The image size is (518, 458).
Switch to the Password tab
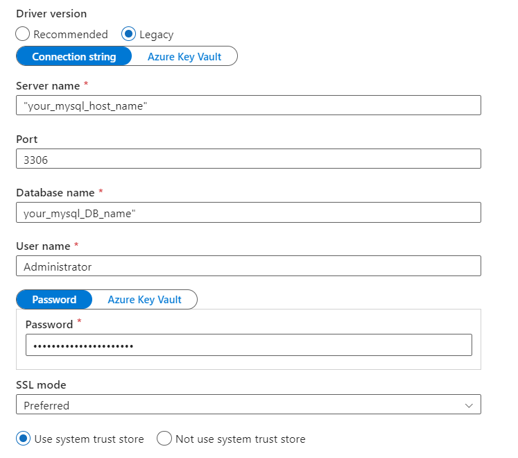(54, 300)
